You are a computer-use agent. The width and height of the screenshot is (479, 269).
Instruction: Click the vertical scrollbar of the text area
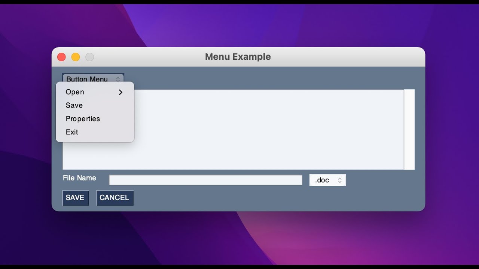[409, 130]
